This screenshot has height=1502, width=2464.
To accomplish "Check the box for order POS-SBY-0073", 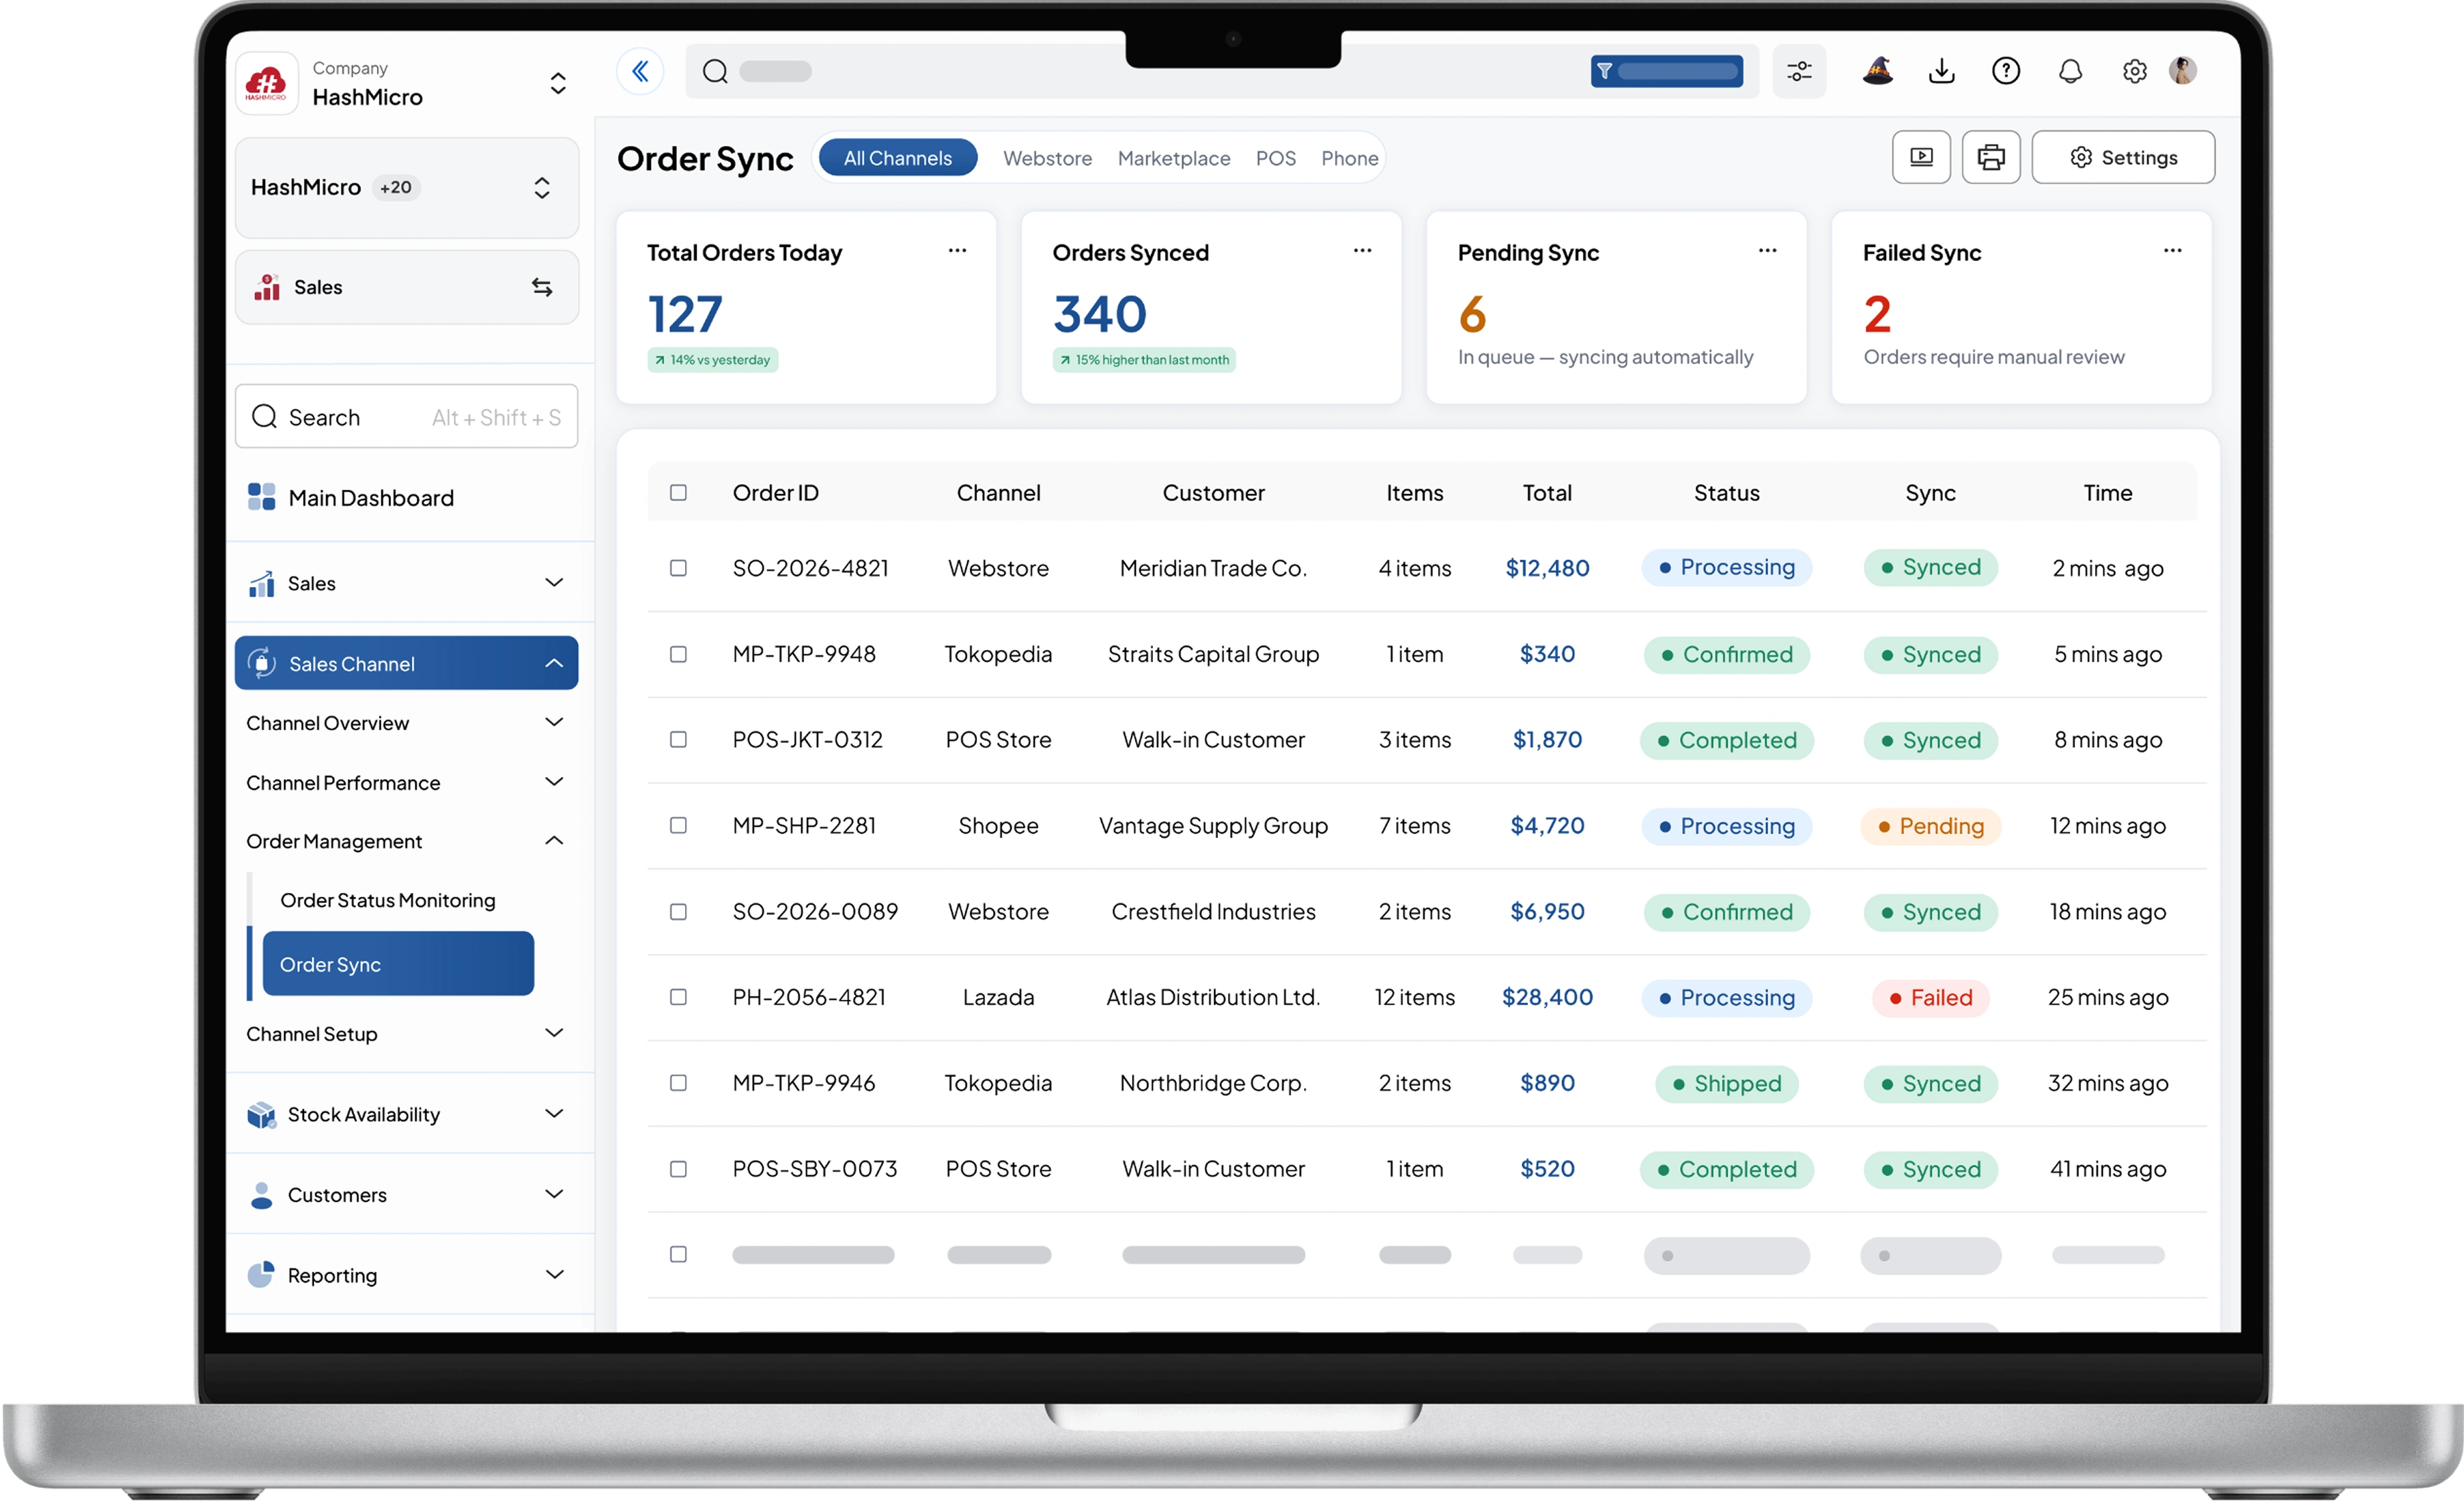I will click(678, 1168).
